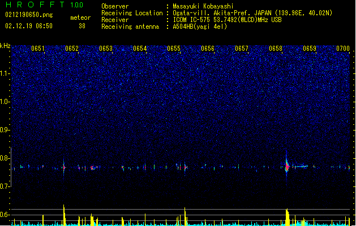This screenshot has width=356, height=226.
Task: Click the 0654 time marker
Action: (x=140, y=49)
